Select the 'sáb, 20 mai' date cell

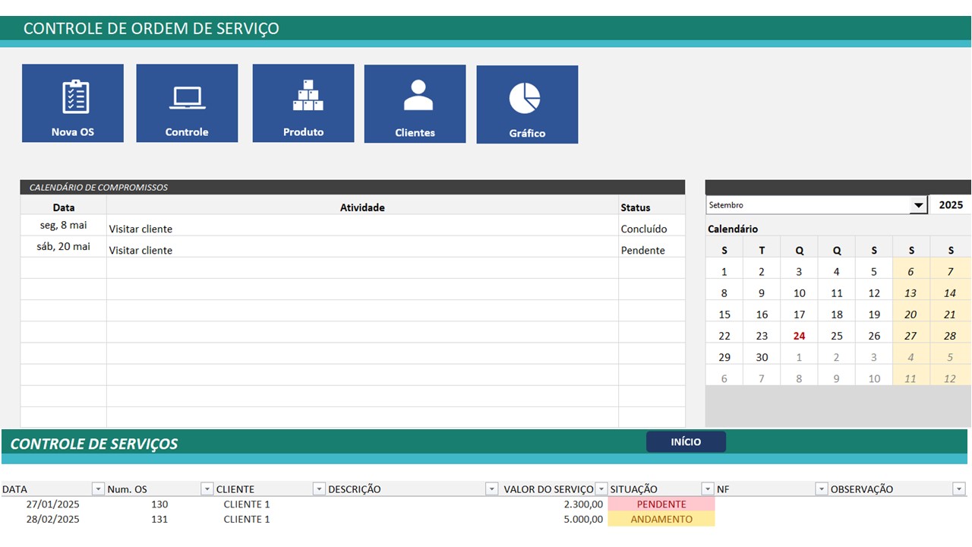[x=64, y=247]
